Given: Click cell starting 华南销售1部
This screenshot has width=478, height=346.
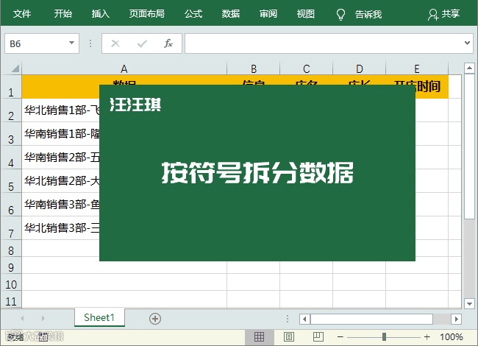Looking at the screenshot, I should pos(60,134).
